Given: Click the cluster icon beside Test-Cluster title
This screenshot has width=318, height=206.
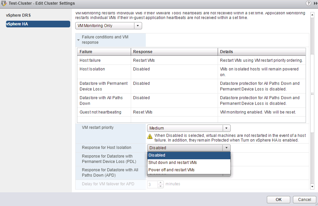Looking at the screenshot, I should coord(4,3).
